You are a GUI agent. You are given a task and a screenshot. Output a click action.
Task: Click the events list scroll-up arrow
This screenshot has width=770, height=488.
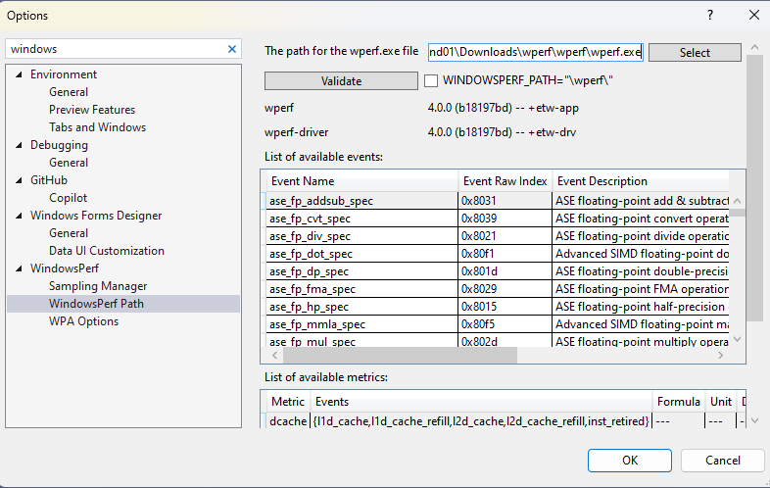[x=737, y=201]
